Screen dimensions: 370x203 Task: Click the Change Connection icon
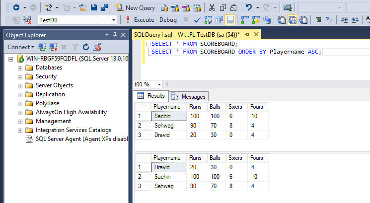pyautogui.click(x=27, y=20)
